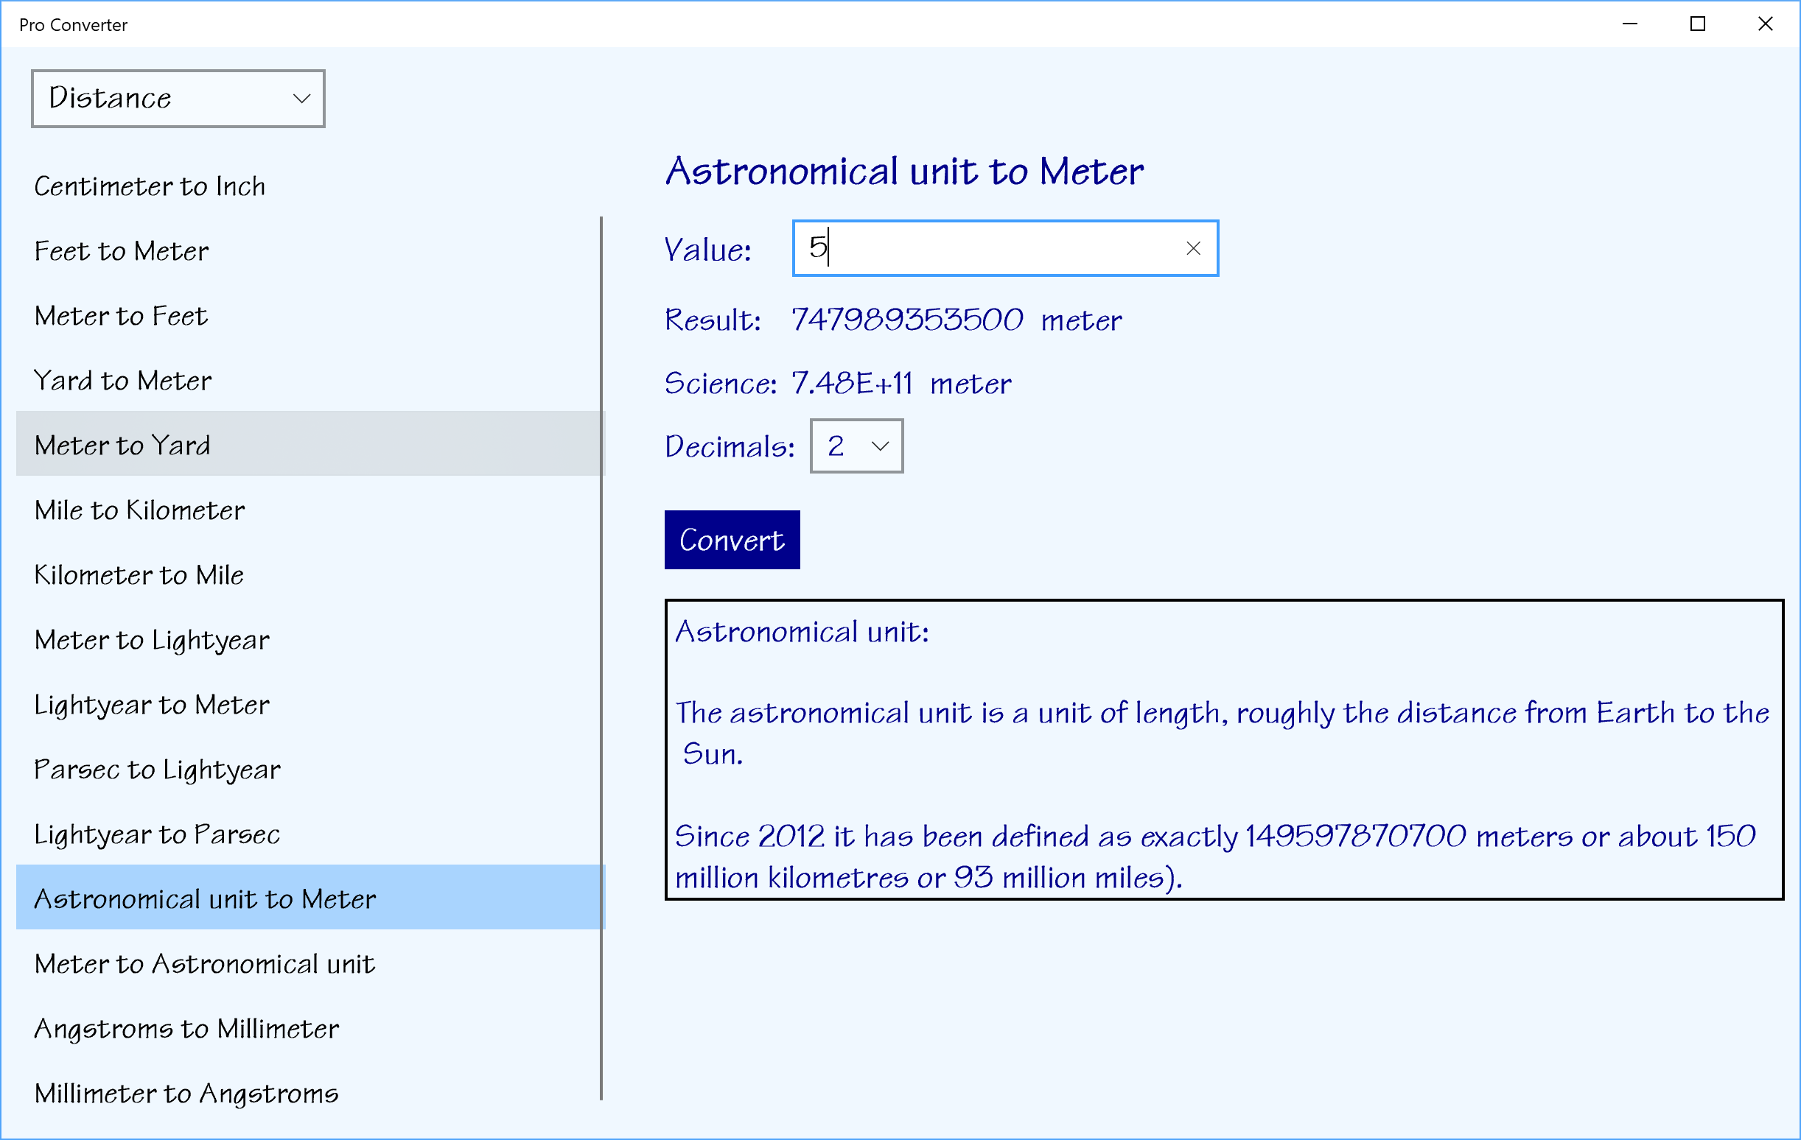Choose Mile to Kilometer conversion

[x=139, y=510]
